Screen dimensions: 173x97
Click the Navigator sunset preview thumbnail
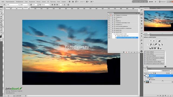(x=158, y=21)
